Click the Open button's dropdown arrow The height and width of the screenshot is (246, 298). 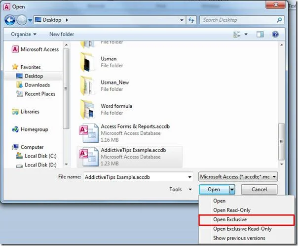click(x=232, y=190)
